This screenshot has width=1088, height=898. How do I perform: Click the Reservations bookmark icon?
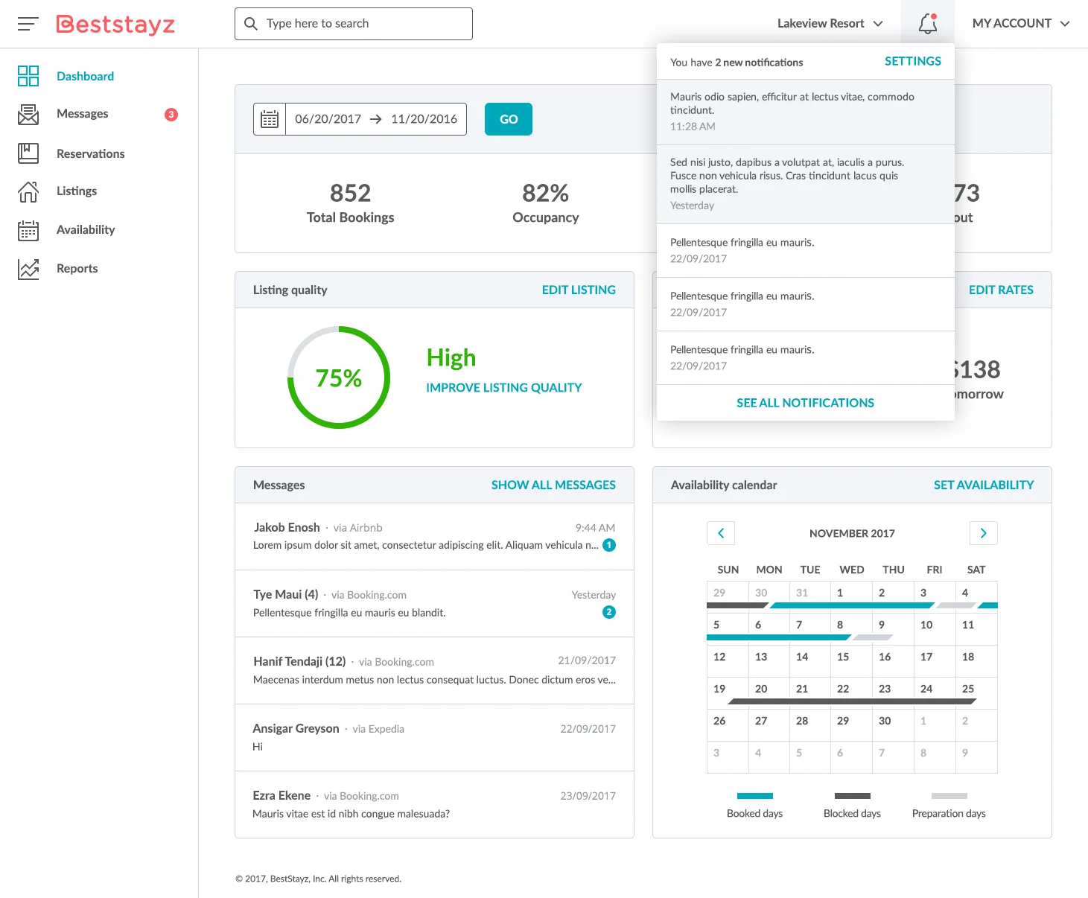[x=28, y=153]
